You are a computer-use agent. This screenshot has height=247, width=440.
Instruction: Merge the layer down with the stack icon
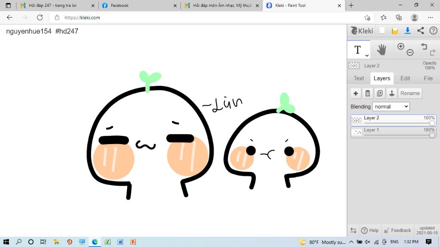pyautogui.click(x=392, y=93)
